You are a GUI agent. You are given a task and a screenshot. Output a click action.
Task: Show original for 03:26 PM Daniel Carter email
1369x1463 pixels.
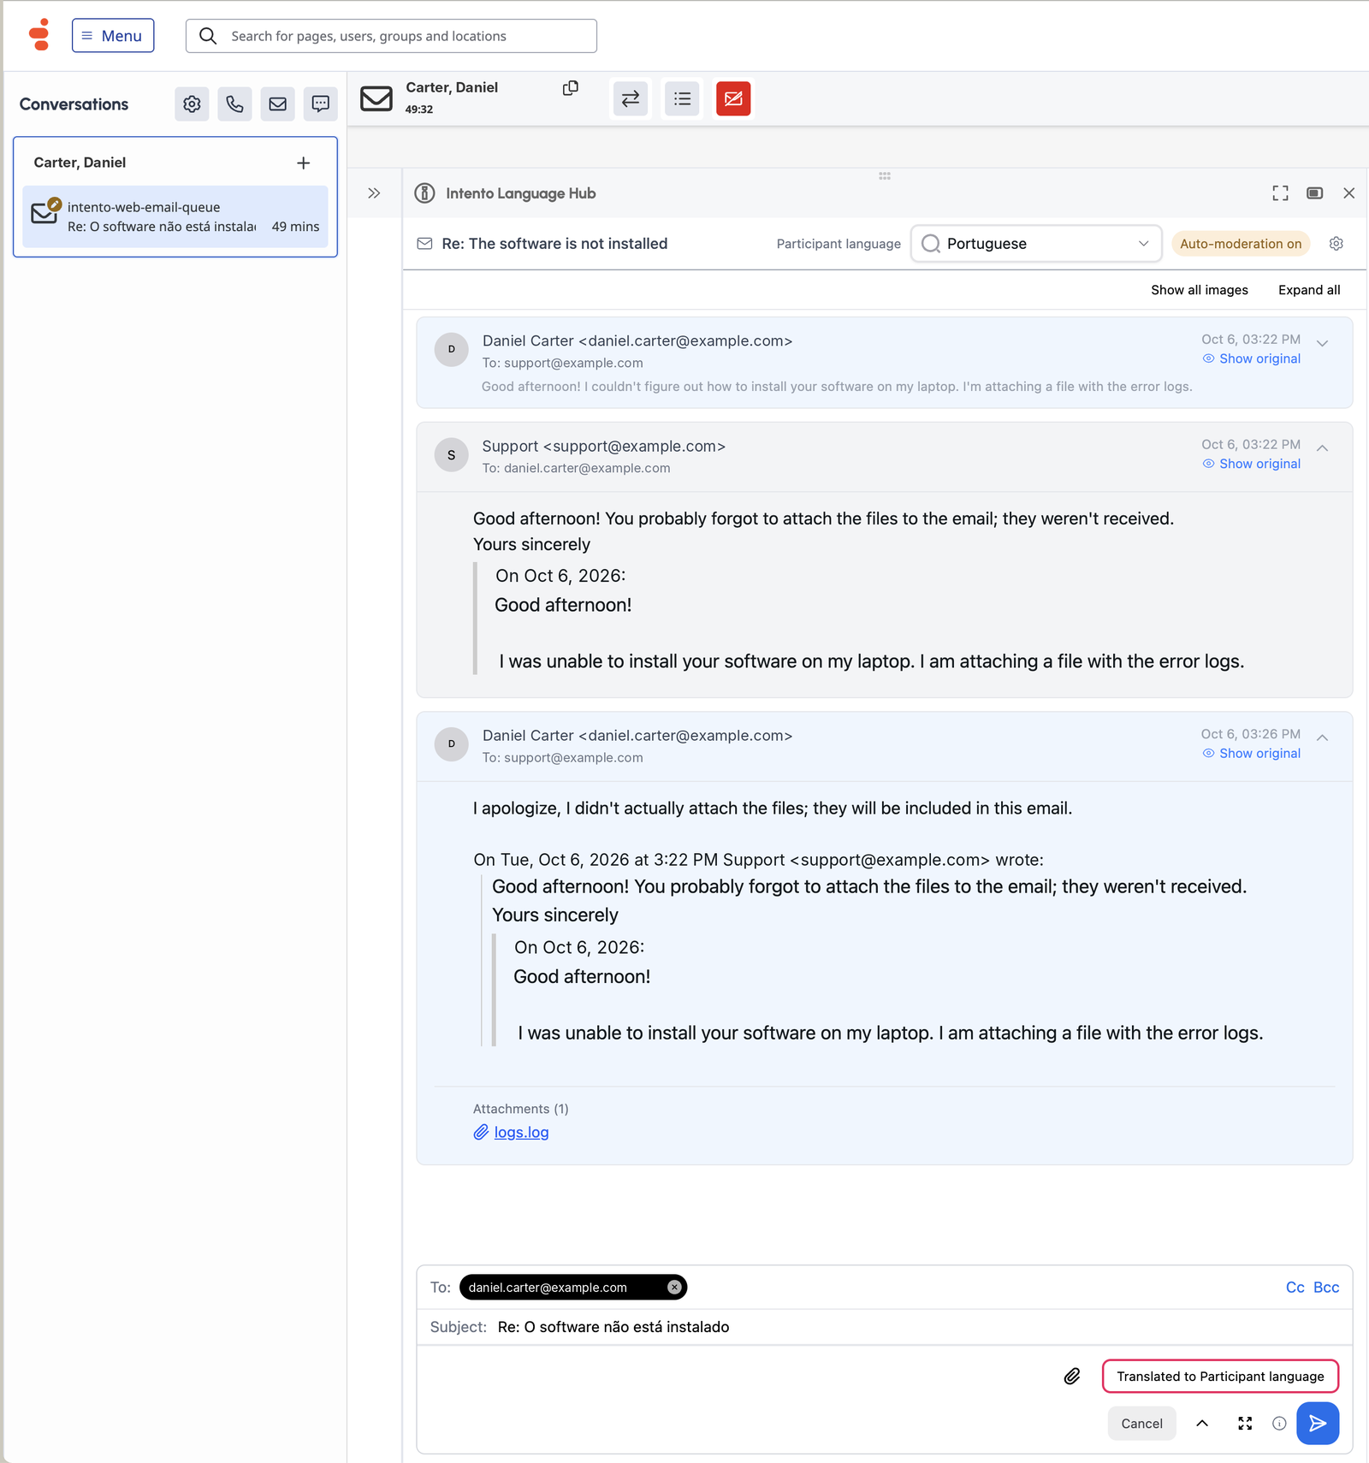[1252, 754]
